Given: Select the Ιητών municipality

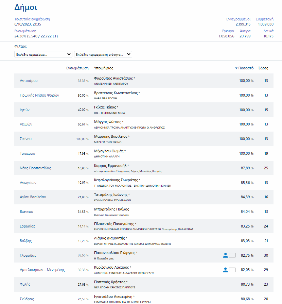Looking at the screenshot, I should tap(25, 110).
